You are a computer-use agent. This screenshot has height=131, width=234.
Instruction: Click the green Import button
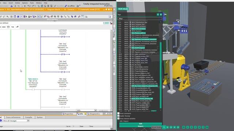click(x=140, y=126)
